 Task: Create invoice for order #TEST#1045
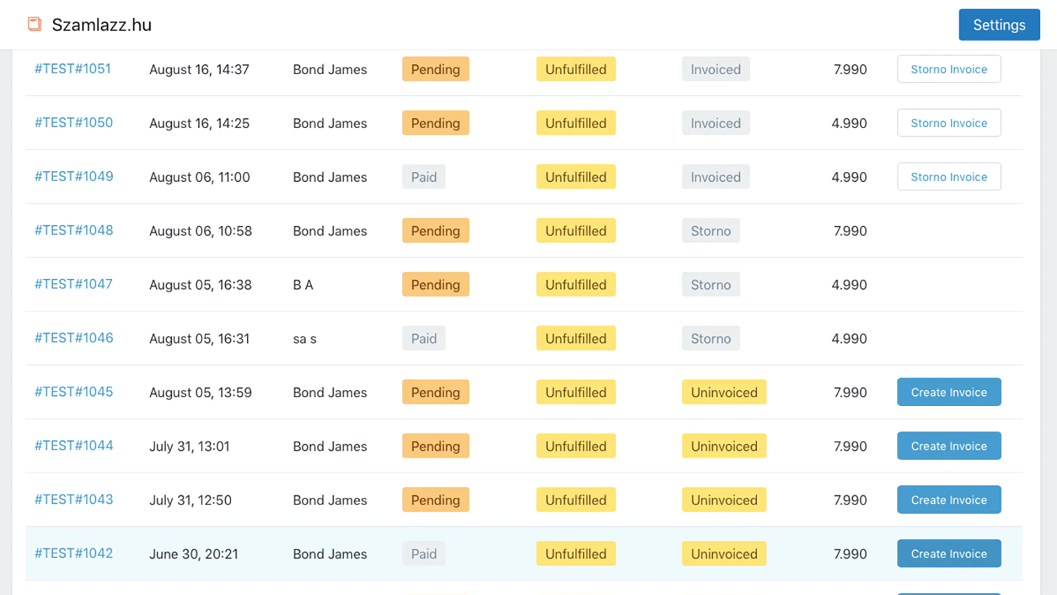949,392
